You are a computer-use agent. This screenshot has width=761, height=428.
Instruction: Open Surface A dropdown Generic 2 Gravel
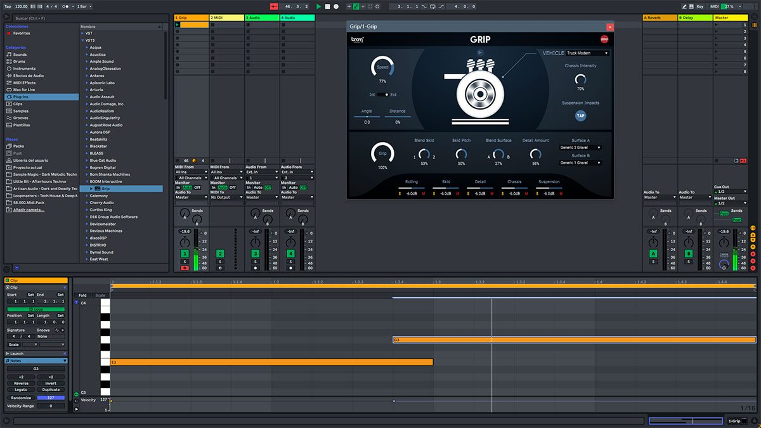(x=580, y=147)
